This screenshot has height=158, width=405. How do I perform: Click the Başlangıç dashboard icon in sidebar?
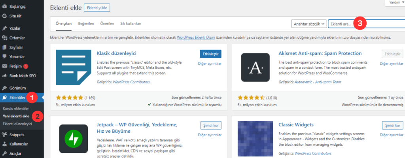tap(4, 6)
